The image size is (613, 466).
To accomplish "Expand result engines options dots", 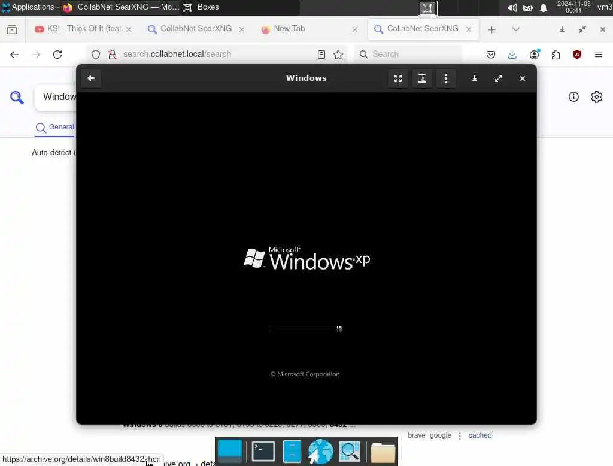I will coord(460,435).
